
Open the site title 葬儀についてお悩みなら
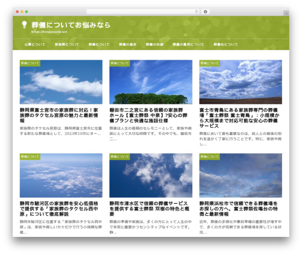tap(71, 25)
